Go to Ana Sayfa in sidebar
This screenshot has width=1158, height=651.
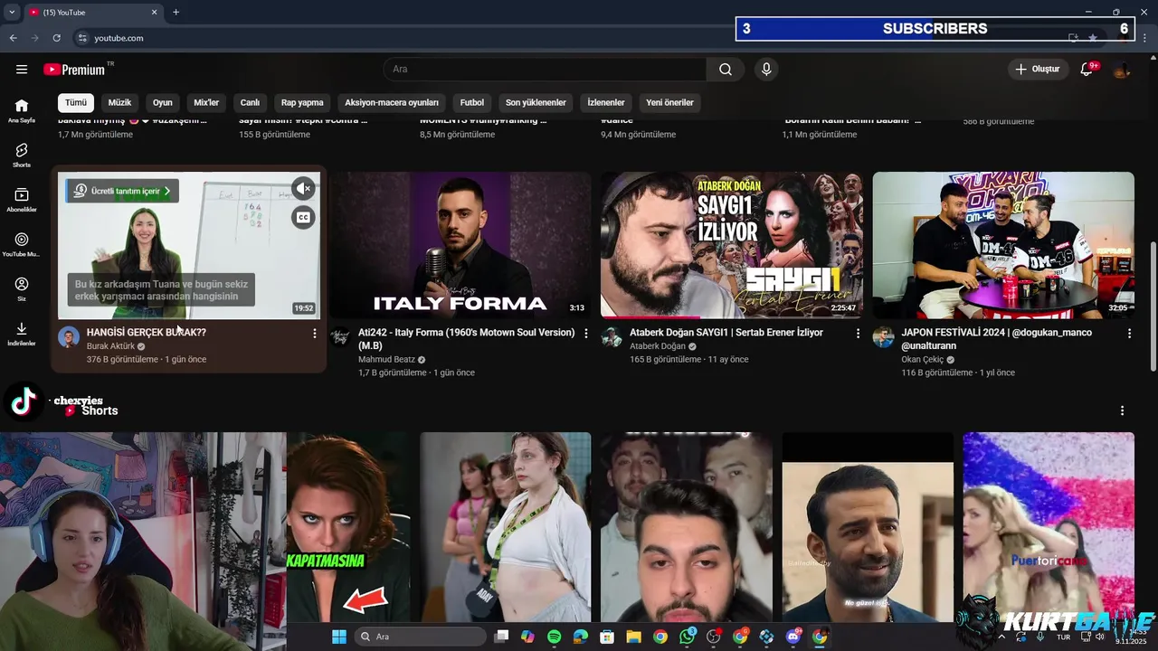[22, 110]
